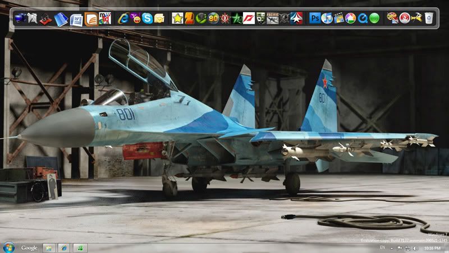This screenshot has width=449, height=253.
Task: Launch the Need for Speed icon
Action: pos(249,18)
